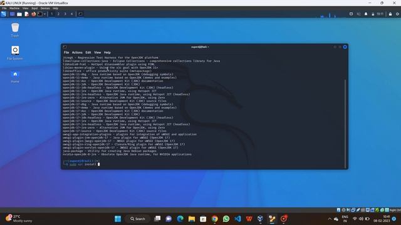Open the weather widget showing 27°C
The width and height of the screenshot is (401, 225).
(x=19, y=219)
